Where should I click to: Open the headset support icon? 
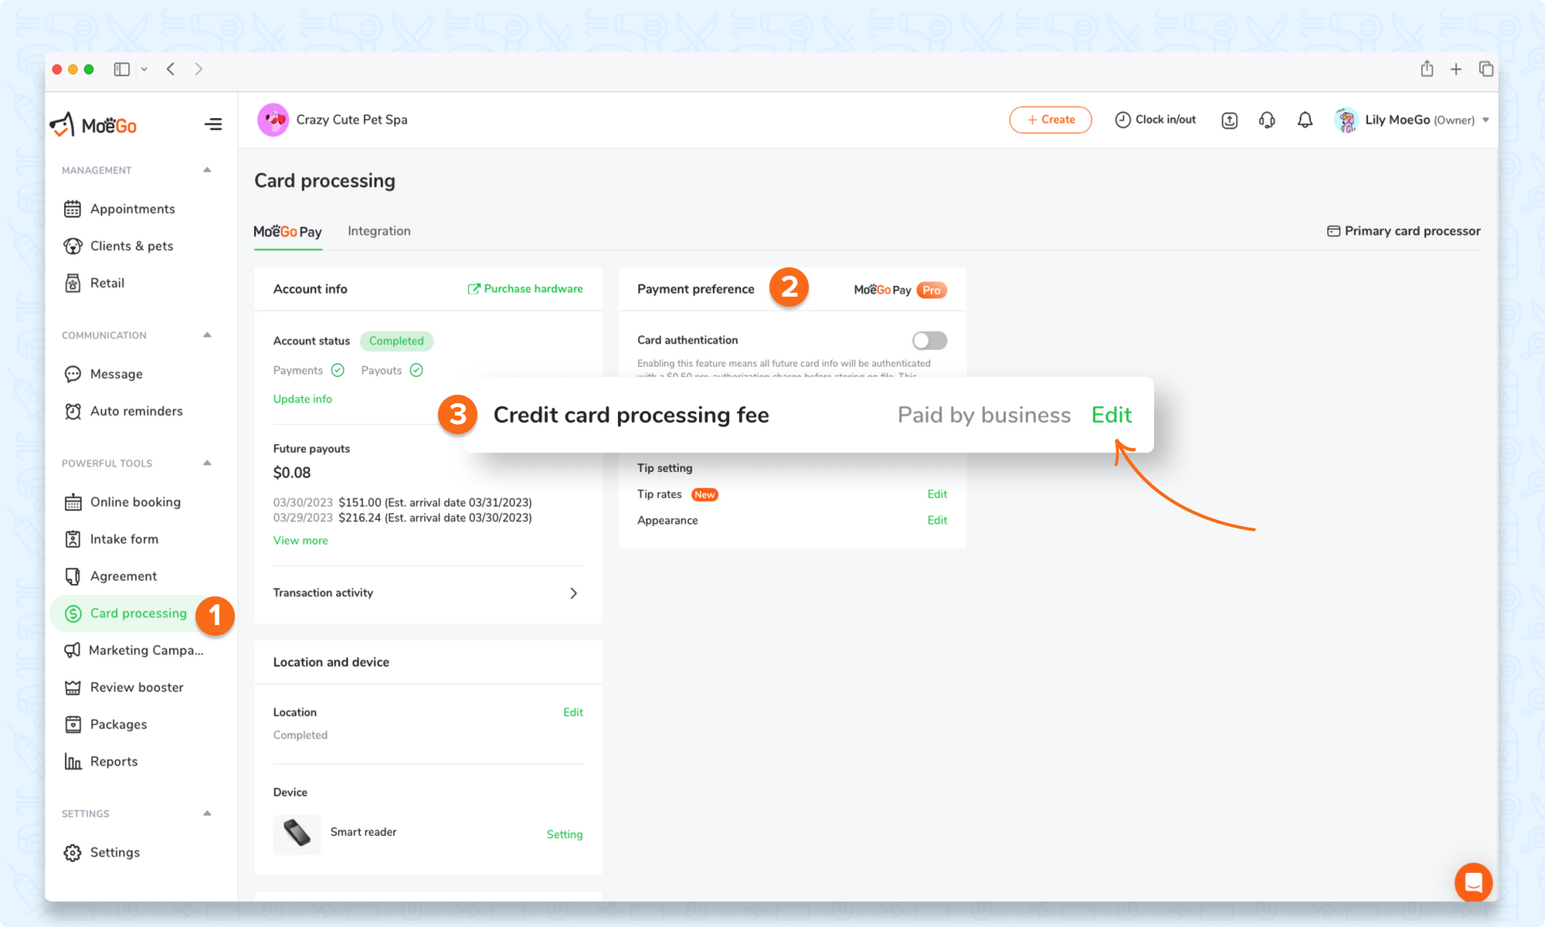click(x=1267, y=120)
